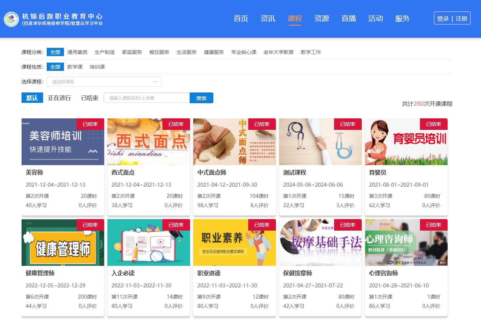
Task: Select the 培训课 course type filter
Action: [97, 67]
